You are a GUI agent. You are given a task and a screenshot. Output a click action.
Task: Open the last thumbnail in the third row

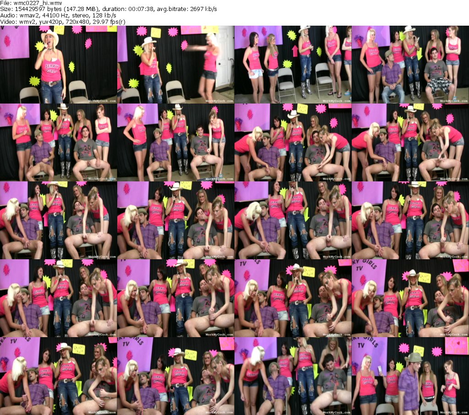point(410,220)
